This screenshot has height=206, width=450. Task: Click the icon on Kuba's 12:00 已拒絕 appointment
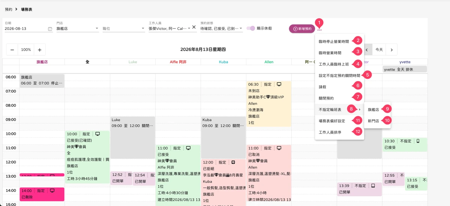point(233,162)
